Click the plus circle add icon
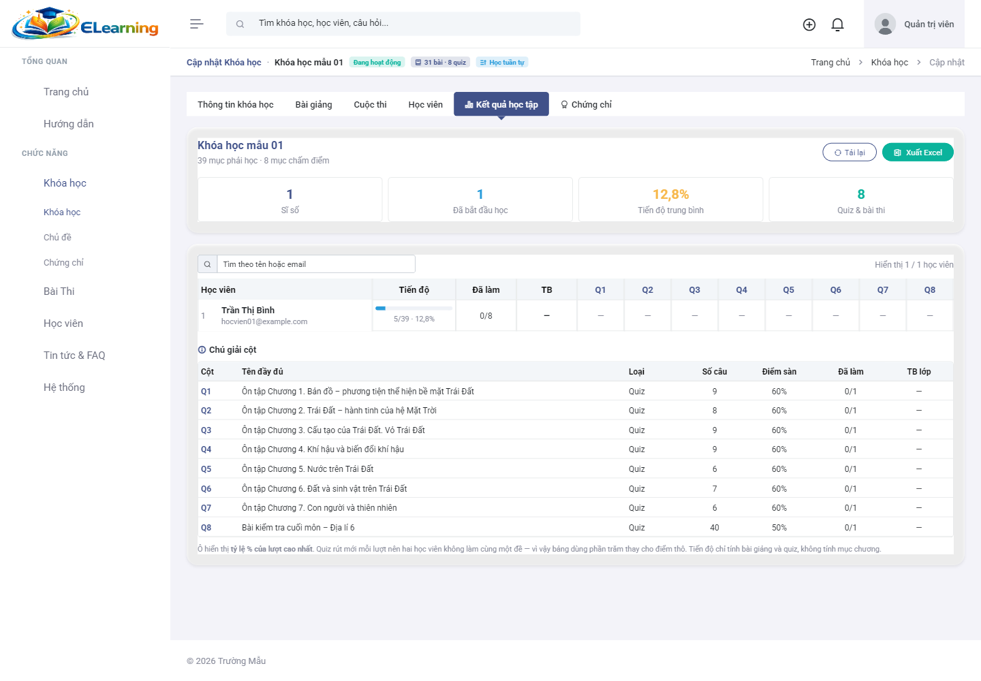Viewport: 981px width, 681px height. point(809,25)
